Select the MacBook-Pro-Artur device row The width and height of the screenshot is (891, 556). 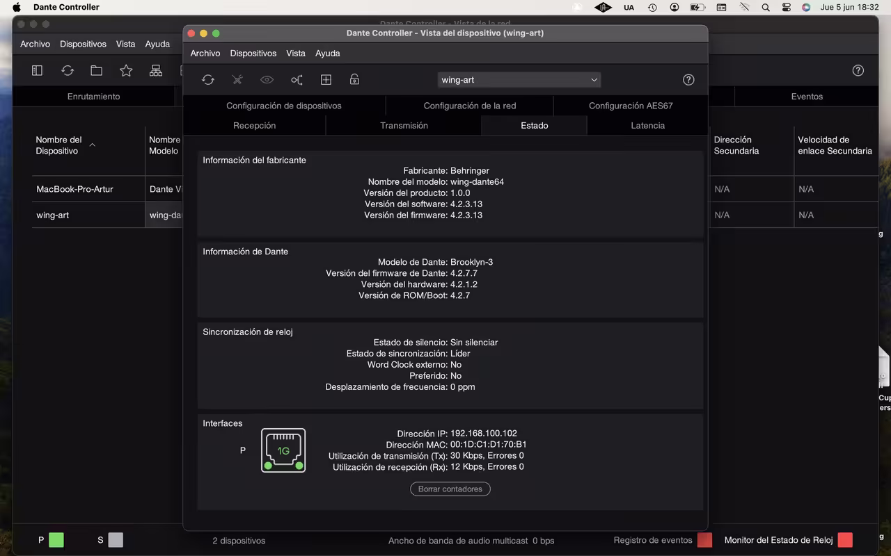74,189
